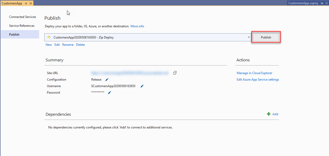Create a New publish profile
This screenshot has width=329, height=156.
pos(49,45)
